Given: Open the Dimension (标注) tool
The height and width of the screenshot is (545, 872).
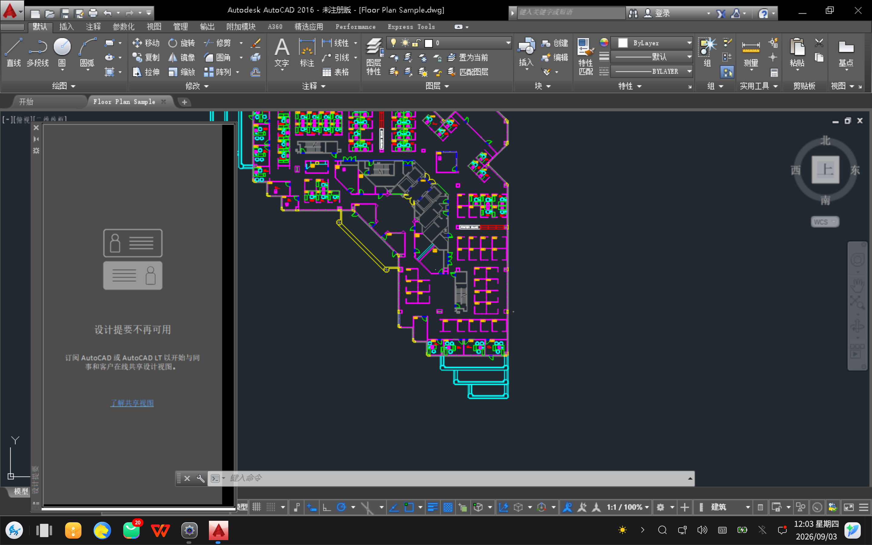Looking at the screenshot, I should click(307, 52).
